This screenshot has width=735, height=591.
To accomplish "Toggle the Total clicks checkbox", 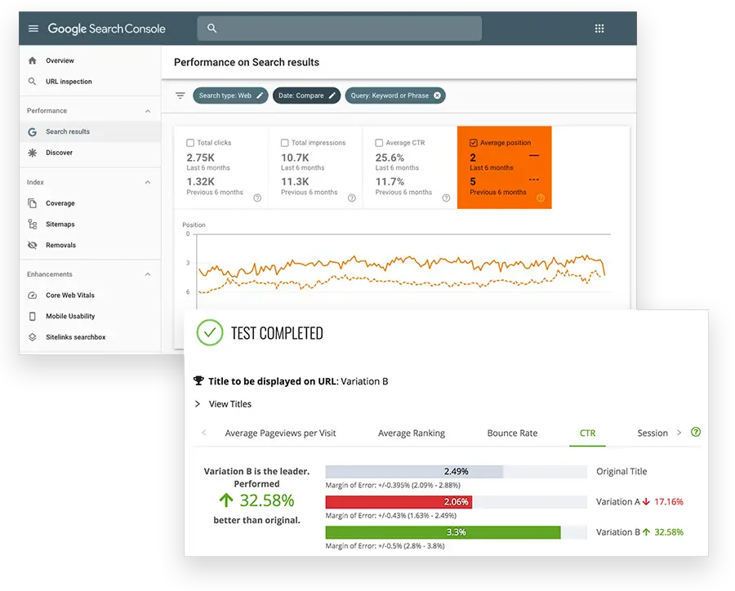I will point(190,143).
